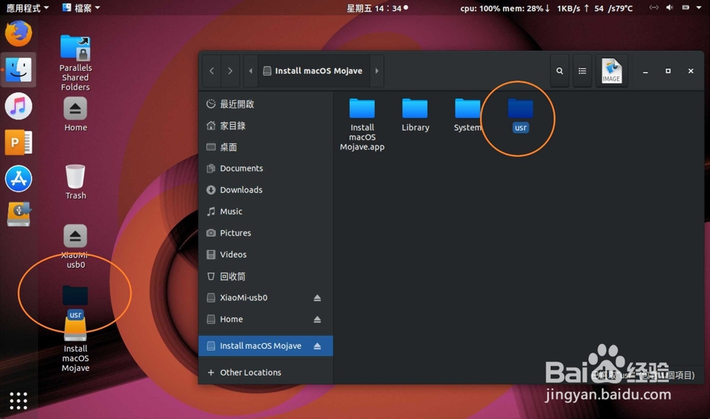Eject XiaoMi-usb0 in sidebar
Viewport: 710px width, 419px height.
click(317, 298)
